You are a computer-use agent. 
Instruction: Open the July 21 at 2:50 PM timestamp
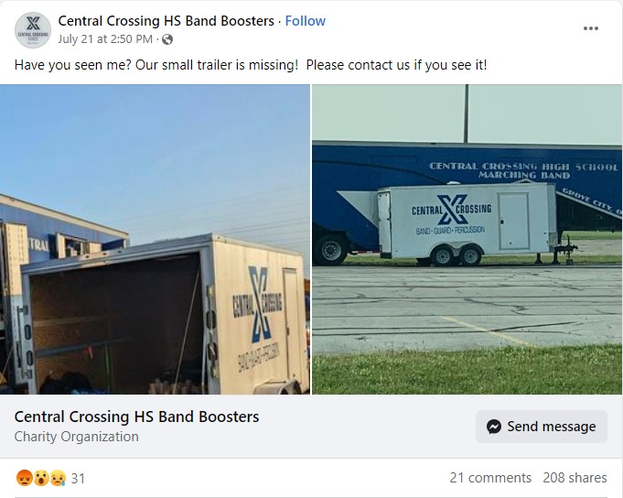(x=105, y=39)
